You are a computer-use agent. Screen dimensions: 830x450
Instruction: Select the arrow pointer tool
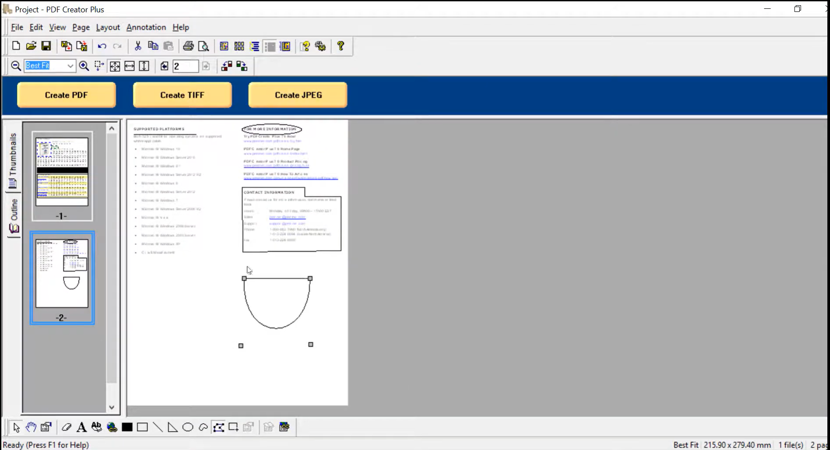click(16, 427)
